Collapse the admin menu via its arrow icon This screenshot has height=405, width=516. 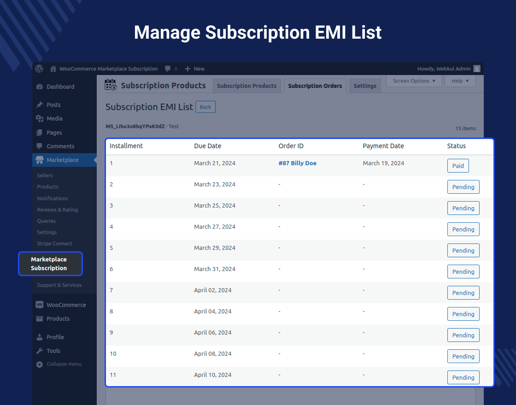point(40,364)
